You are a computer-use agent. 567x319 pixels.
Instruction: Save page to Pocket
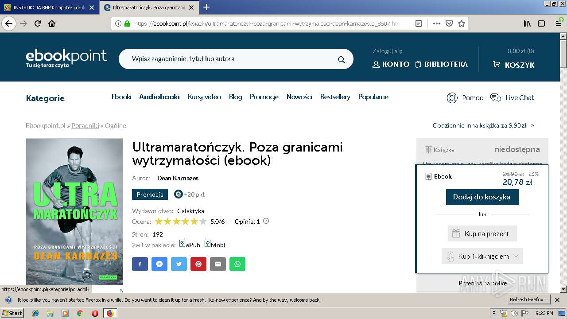coord(449,23)
